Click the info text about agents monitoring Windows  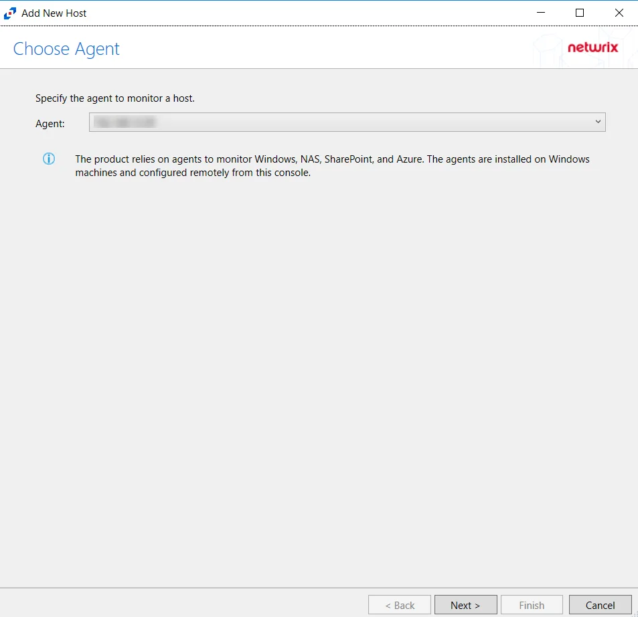click(332, 165)
